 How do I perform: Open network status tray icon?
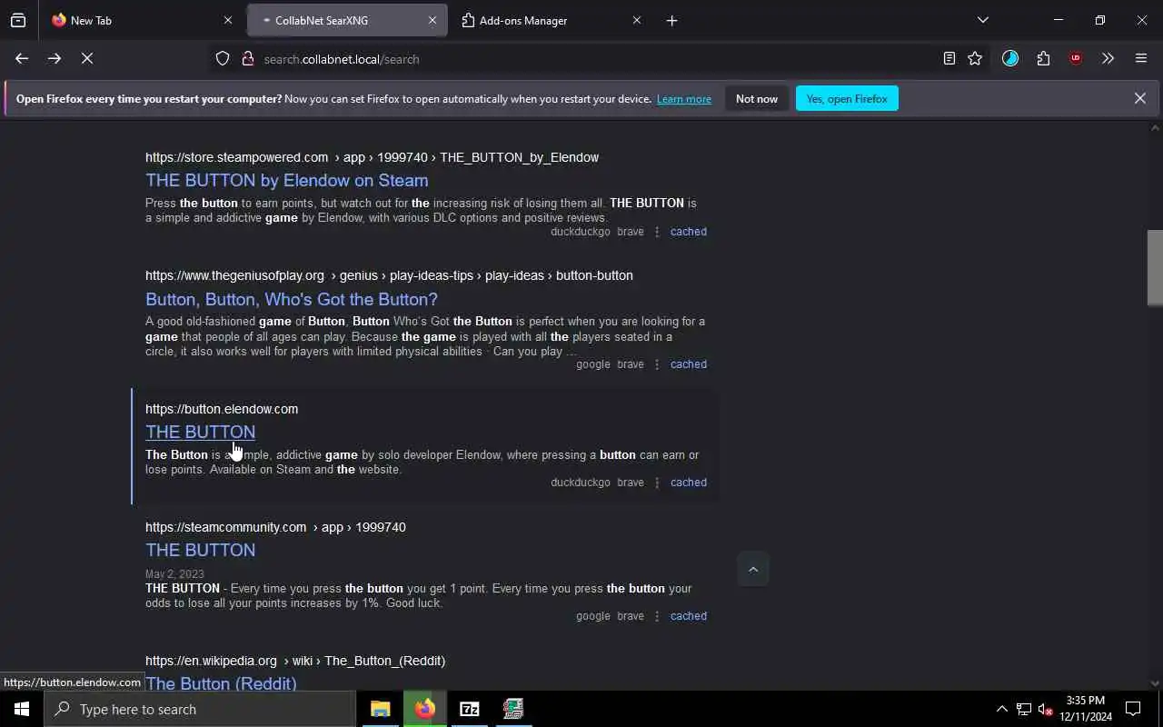tap(1024, 709)
